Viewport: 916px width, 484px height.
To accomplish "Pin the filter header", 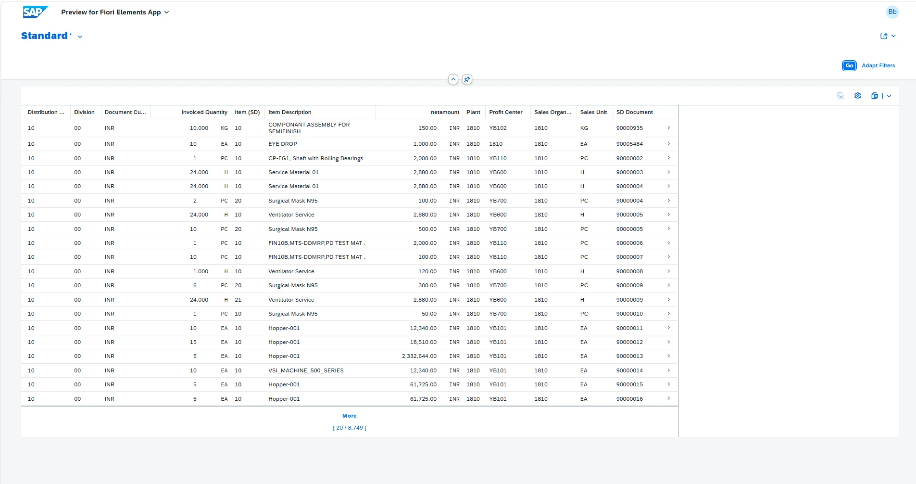I will 467,79.
